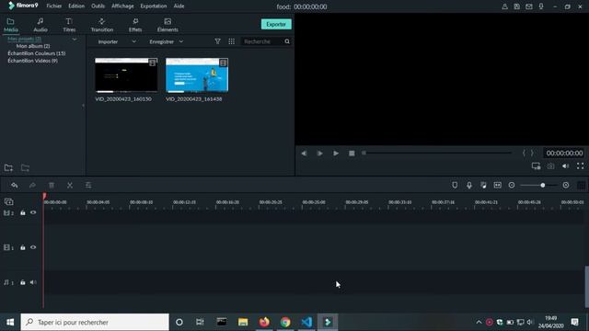Image resolution: width=589 pixels, height=331 pixels.
Task: Open Visual Studio Code from taskbar
Action: click(x=306, y=322)
